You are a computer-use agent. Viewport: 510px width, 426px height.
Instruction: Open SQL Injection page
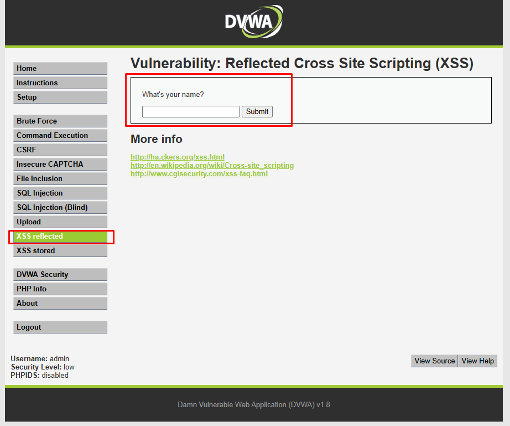[60, 193]
